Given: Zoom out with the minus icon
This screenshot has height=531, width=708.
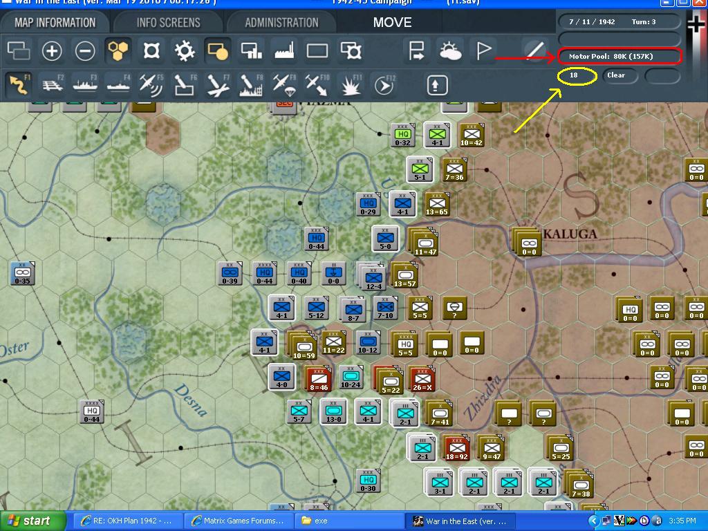Looking at the screenshot, I should click(x=85, y=50).
